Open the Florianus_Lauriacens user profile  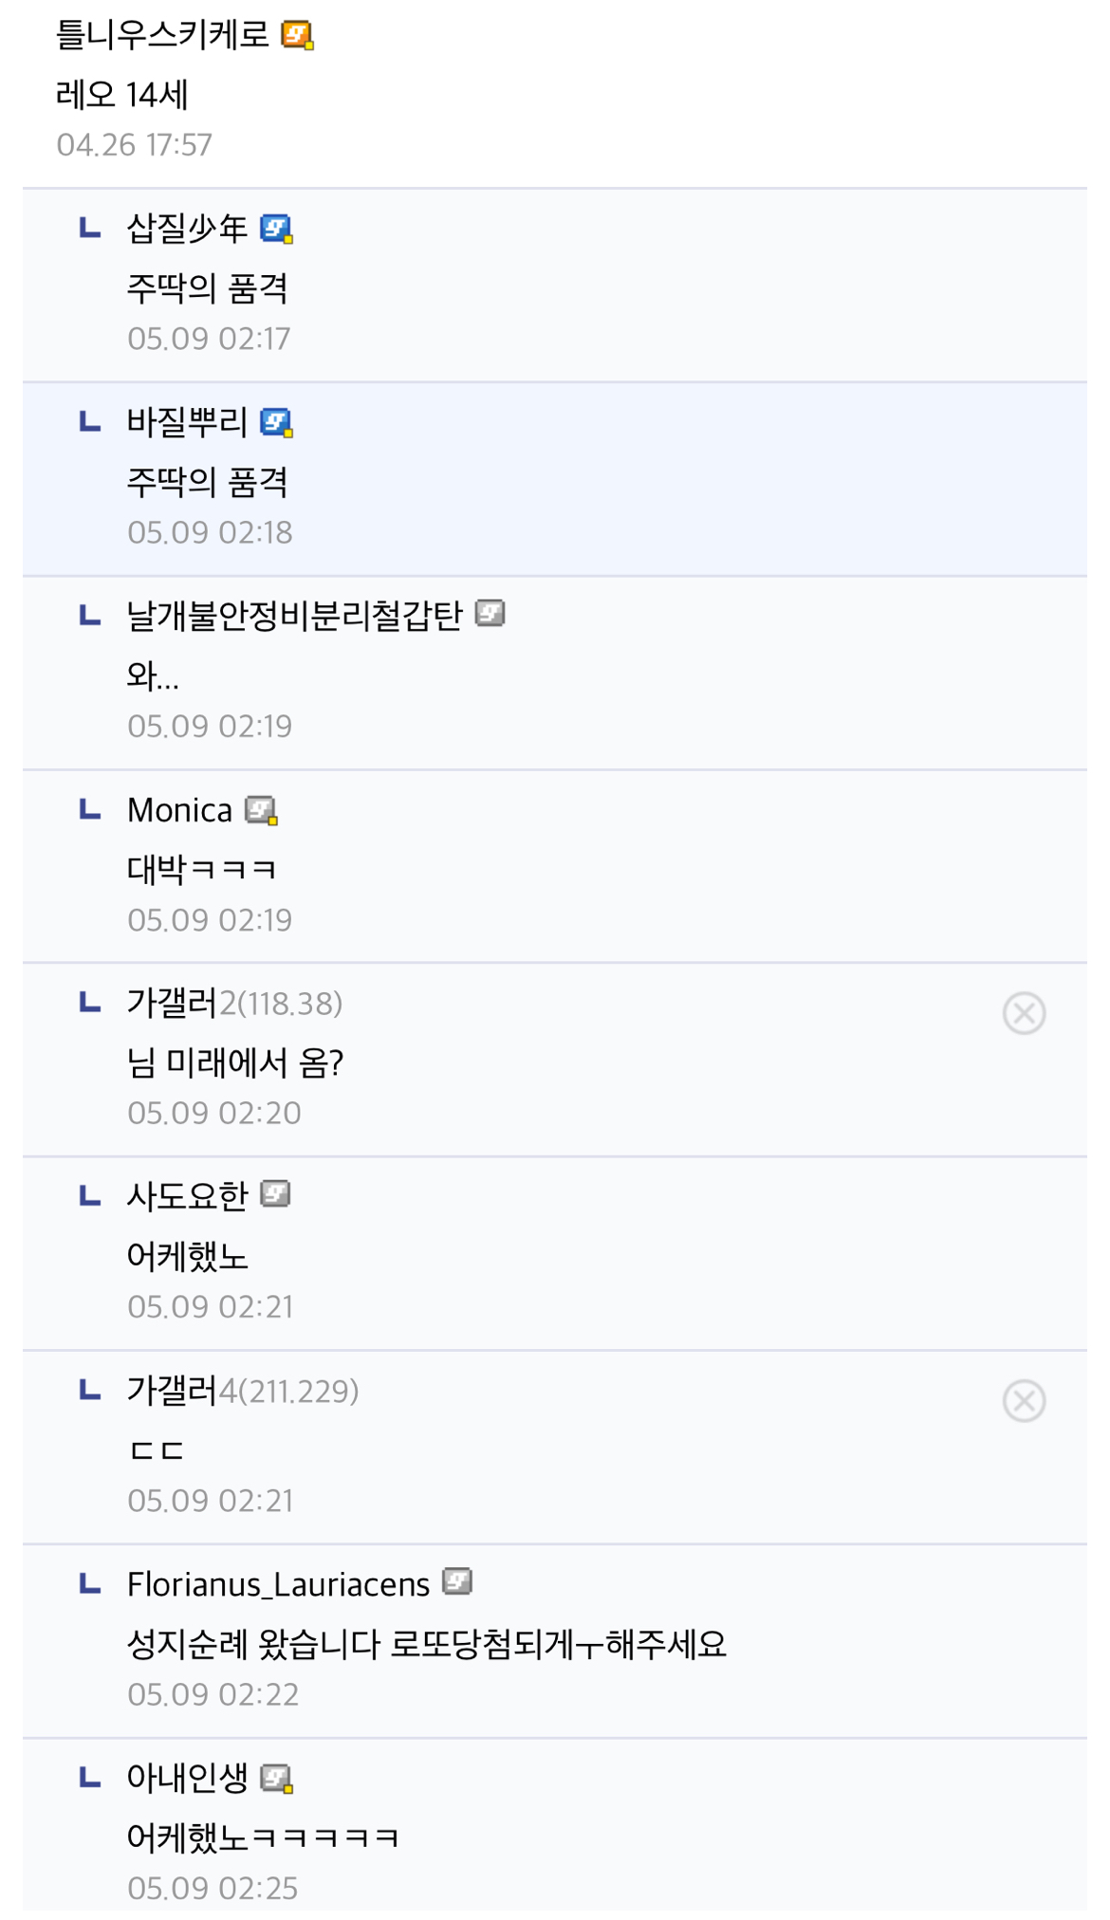pos(278,1584)
